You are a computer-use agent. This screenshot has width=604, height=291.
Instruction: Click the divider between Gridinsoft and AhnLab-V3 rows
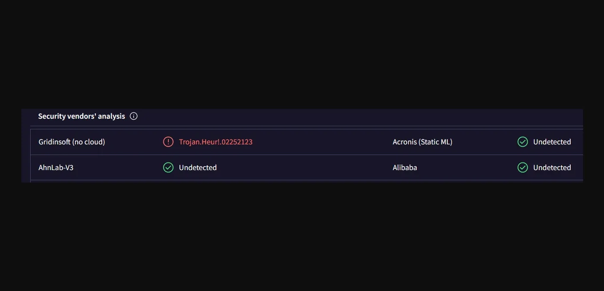(x=178, y=155)
